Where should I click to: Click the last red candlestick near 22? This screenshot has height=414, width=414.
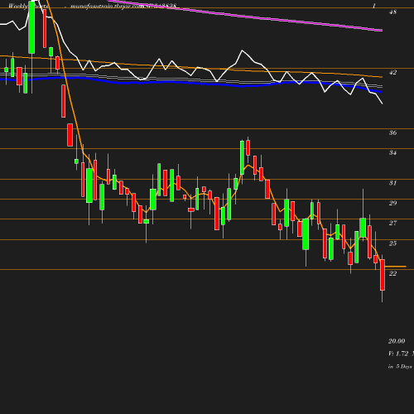click(383, 275)
